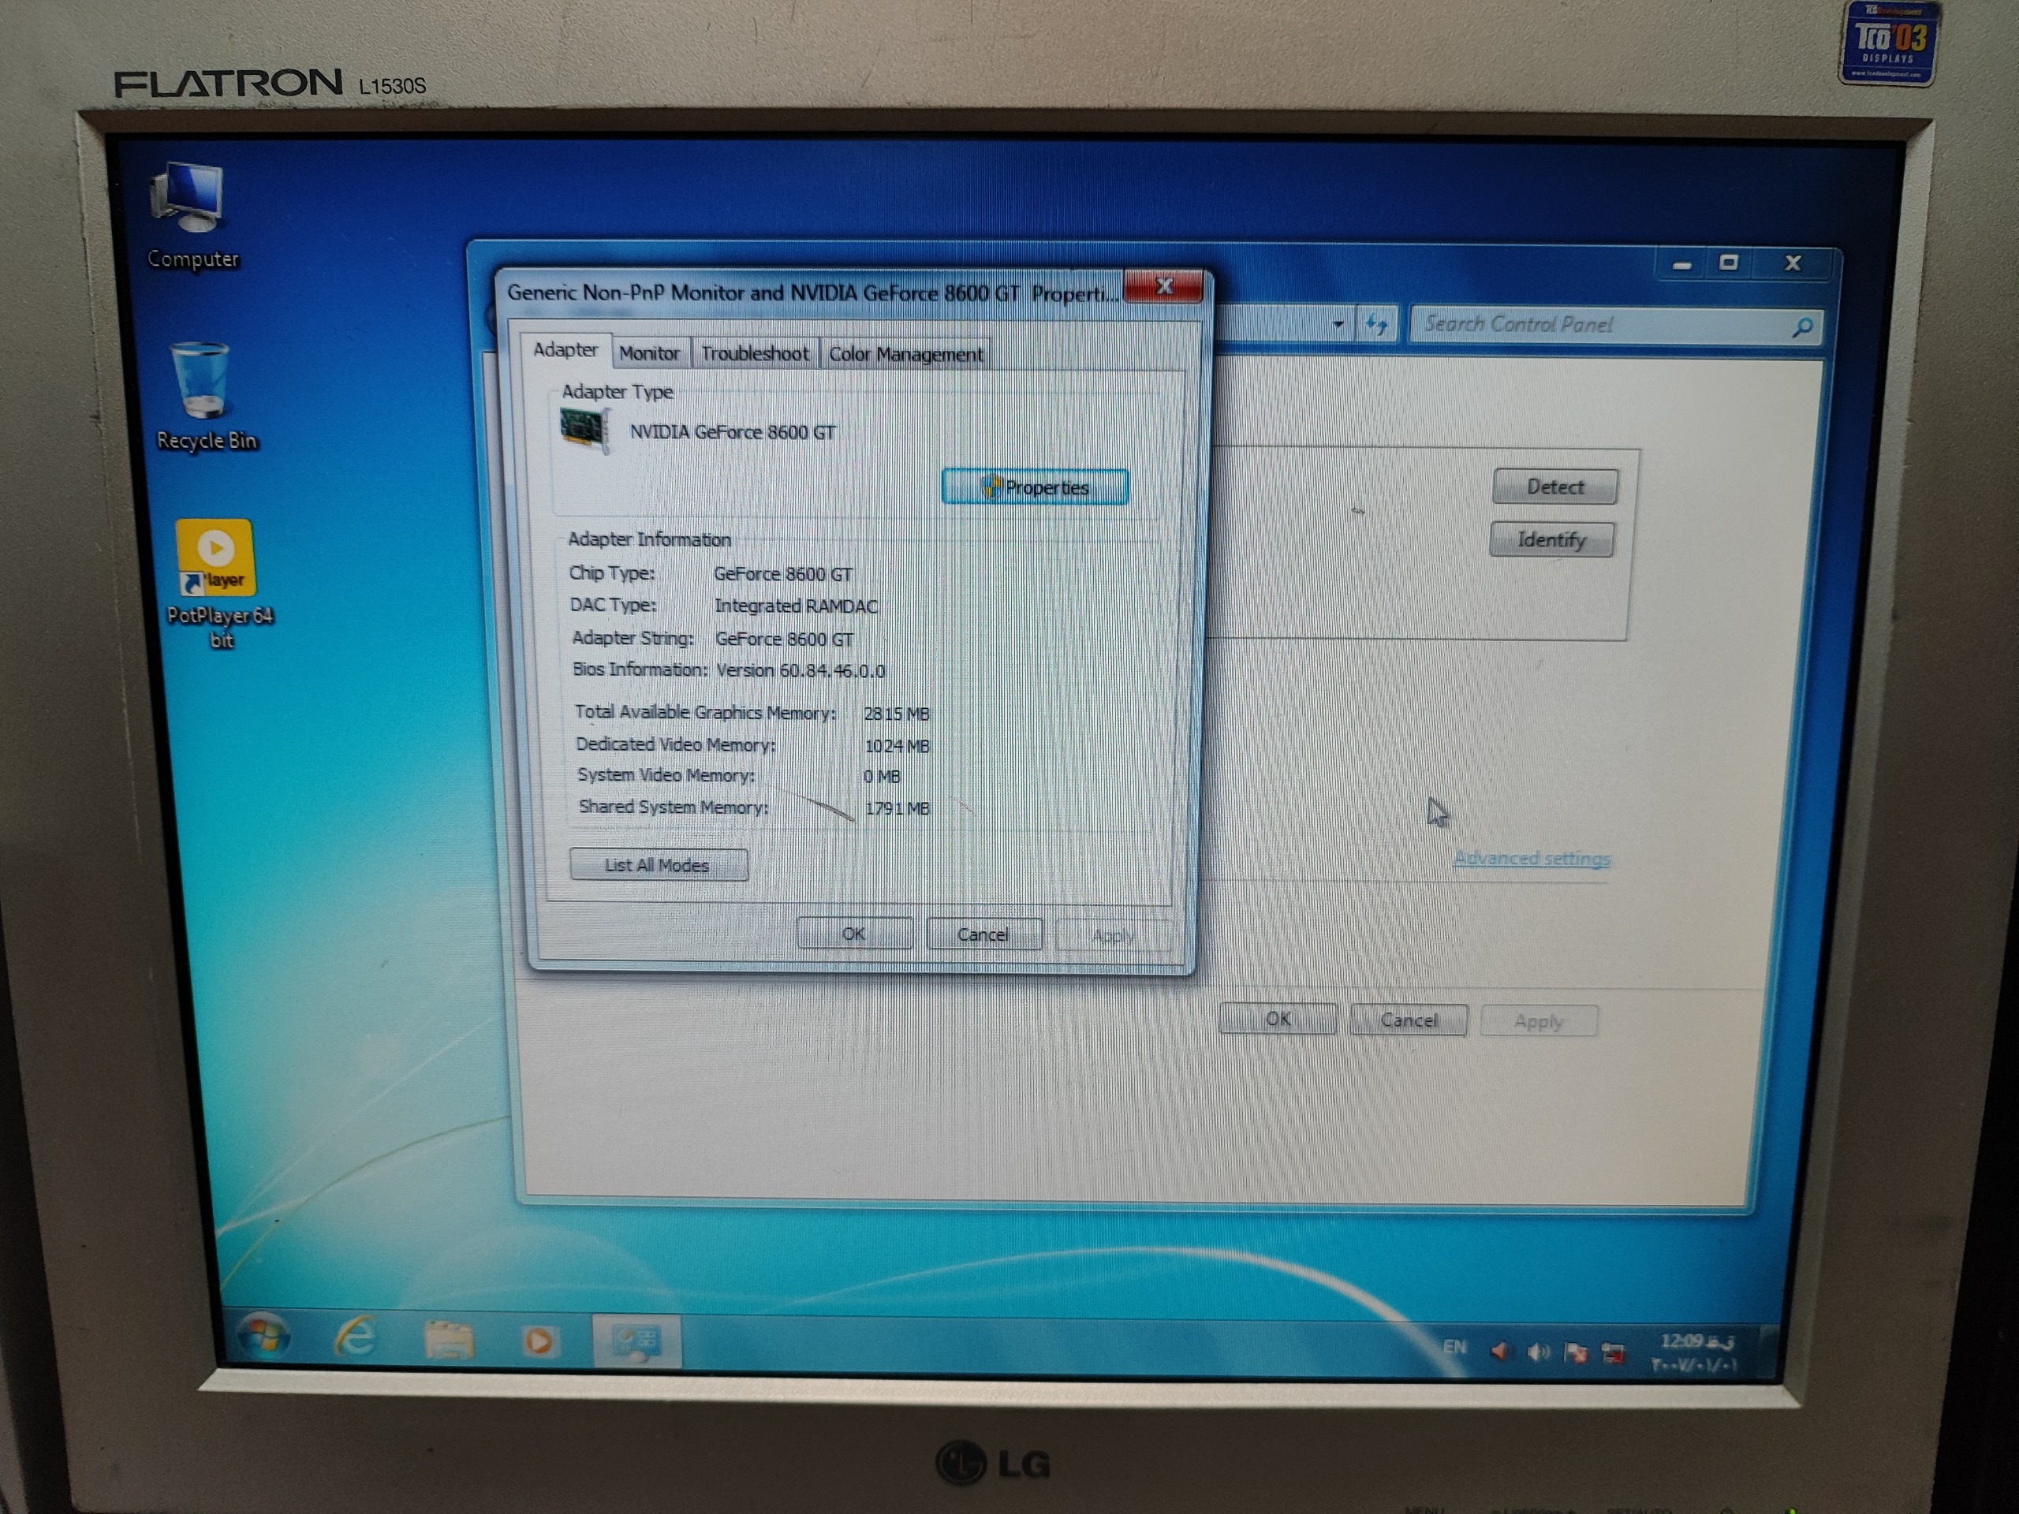The image size is (2019, 1514).
Task: Click Show desktop strip at taskbar end
Action: [1767, 1352]
